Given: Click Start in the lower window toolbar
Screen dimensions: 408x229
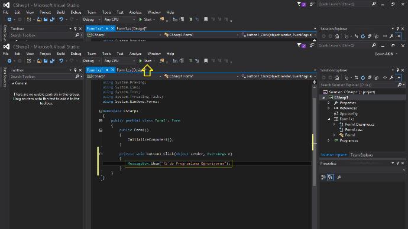Looking at the screenshot, I should coord(145,61).
